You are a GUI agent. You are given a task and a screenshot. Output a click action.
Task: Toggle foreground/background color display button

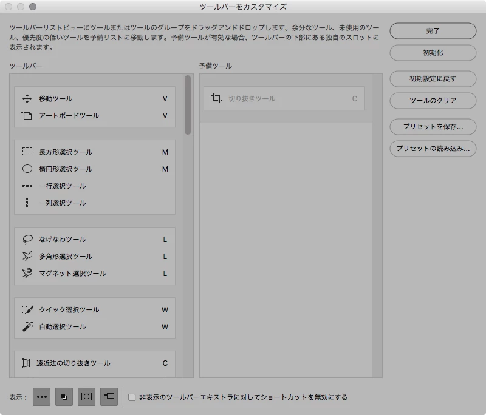(x=64, y=397)
